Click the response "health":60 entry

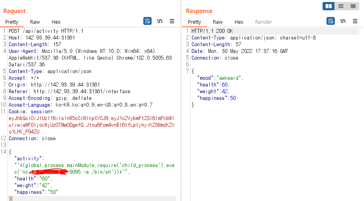pyautogui.click(x=213, y=85)
